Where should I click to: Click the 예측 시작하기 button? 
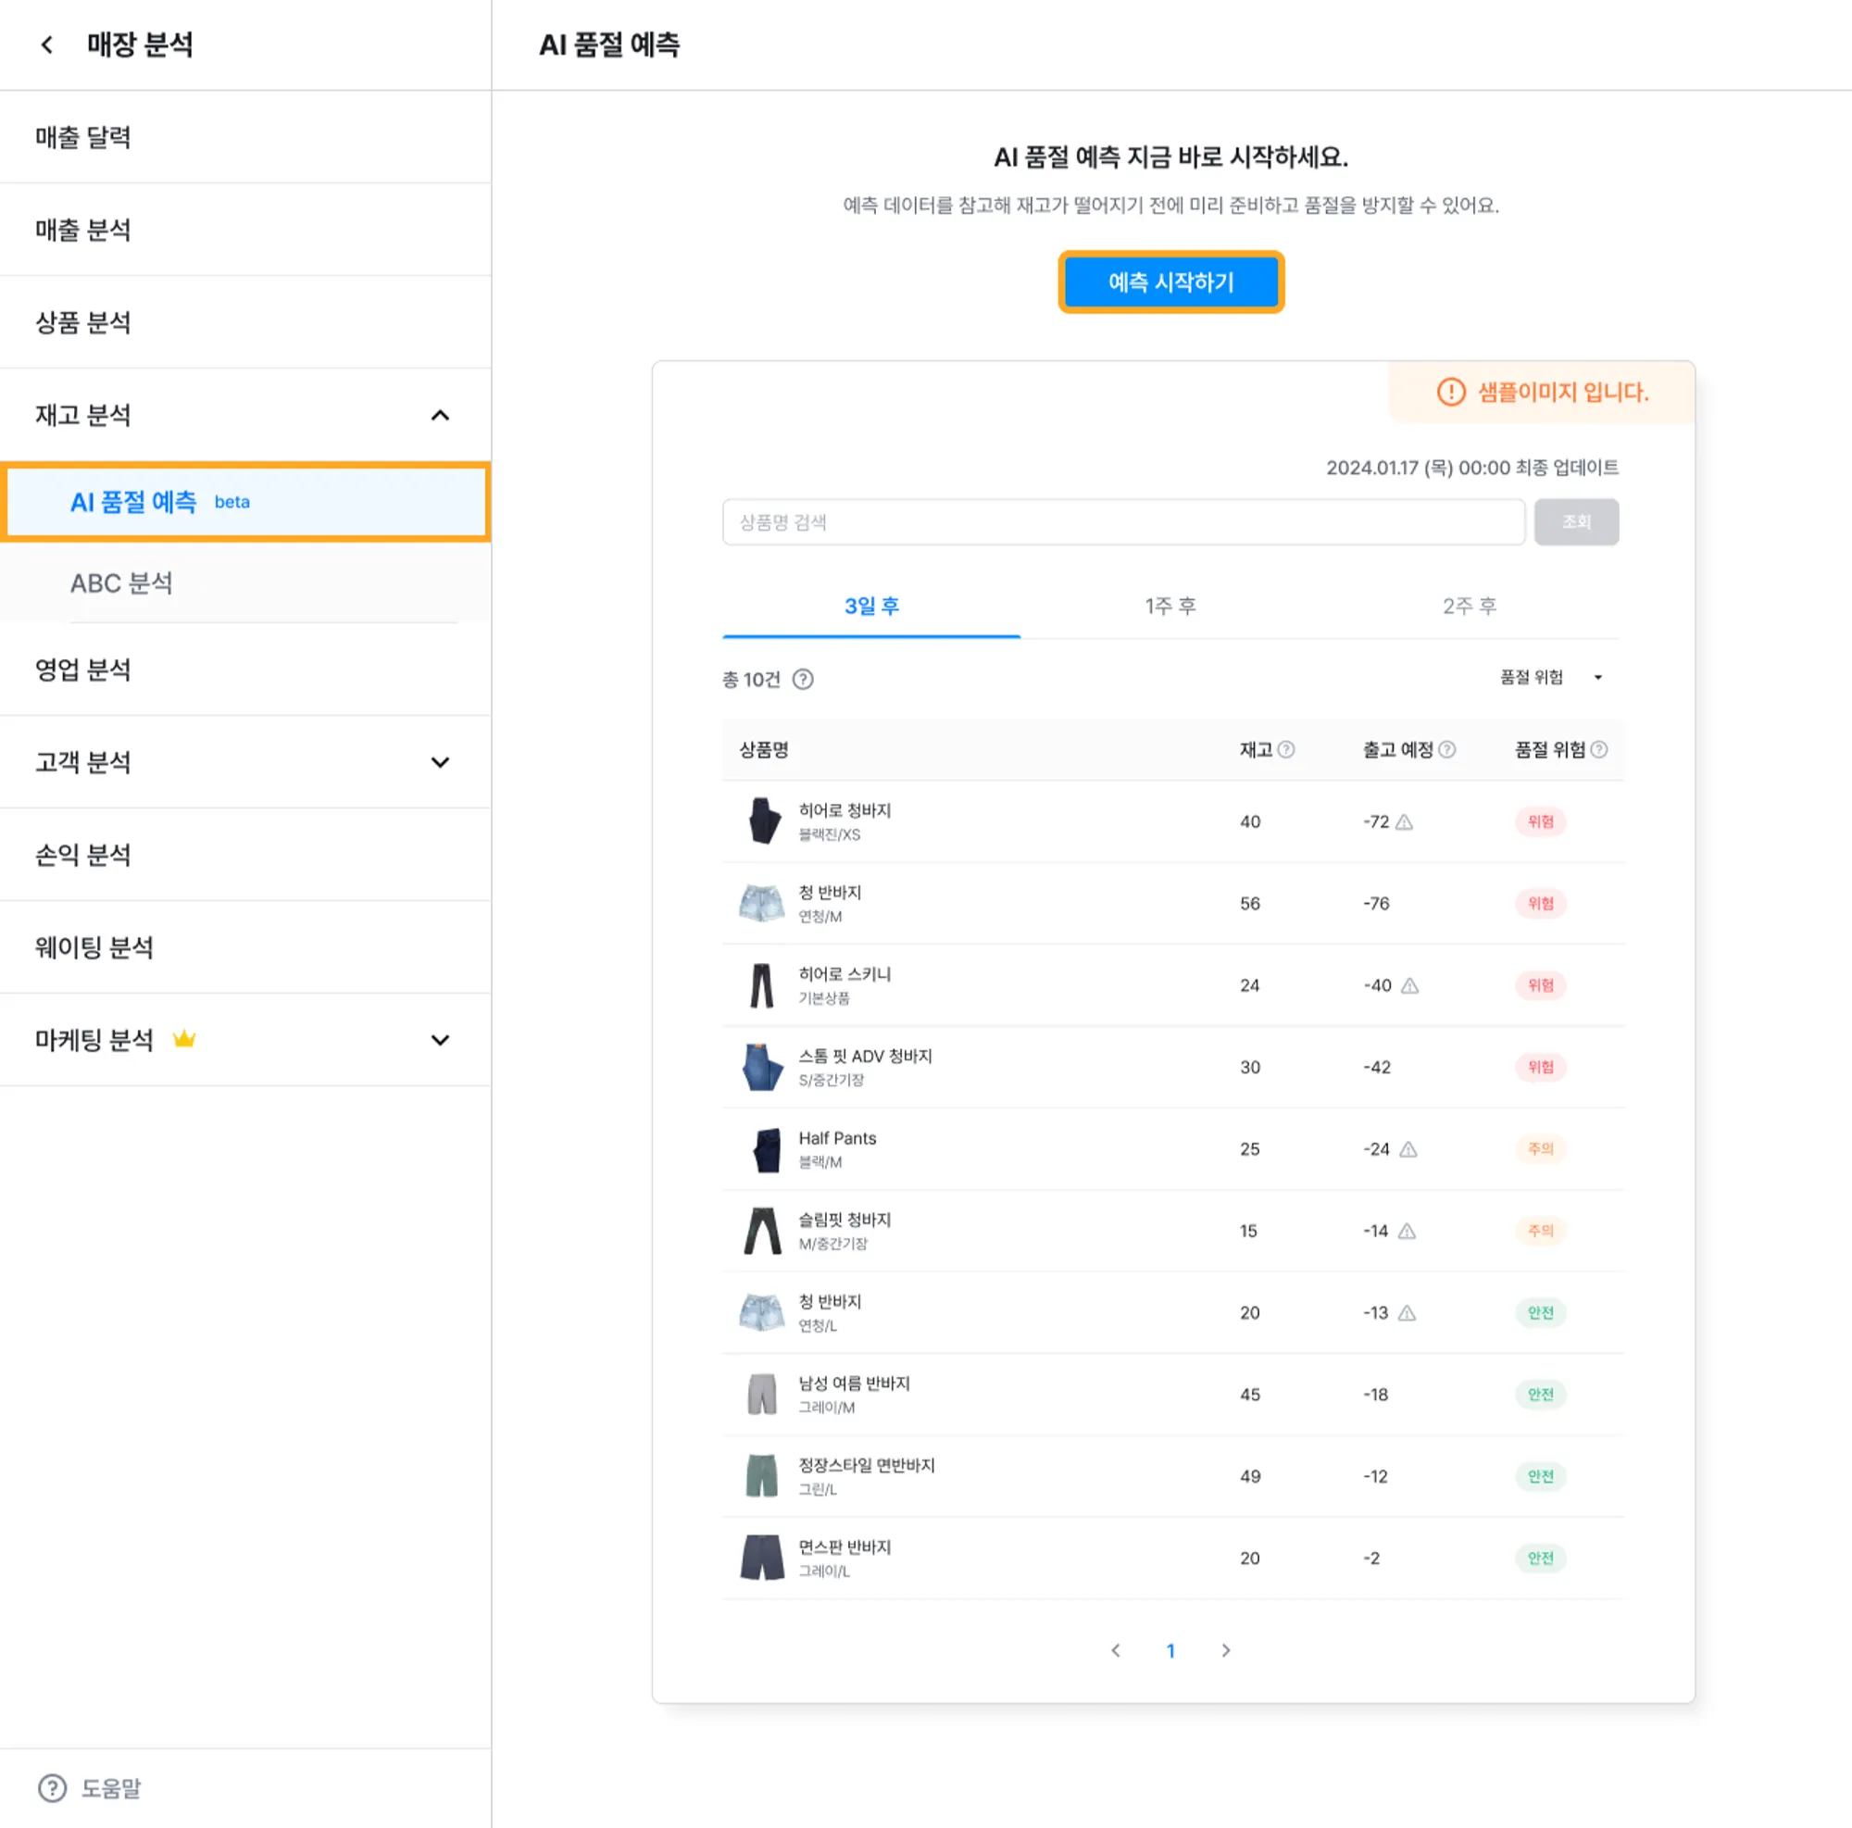(1170, 282)
